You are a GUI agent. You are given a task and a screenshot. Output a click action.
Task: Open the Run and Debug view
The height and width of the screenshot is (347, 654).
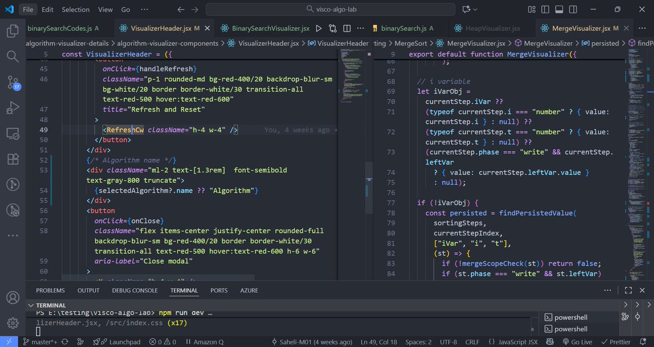(13, 108)
